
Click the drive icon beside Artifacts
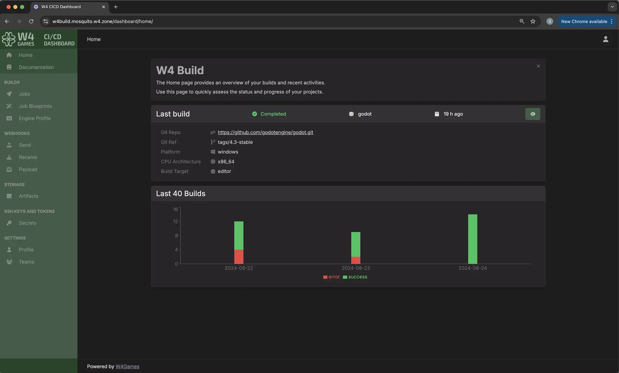pyautogui.click(x=9, y=196)
